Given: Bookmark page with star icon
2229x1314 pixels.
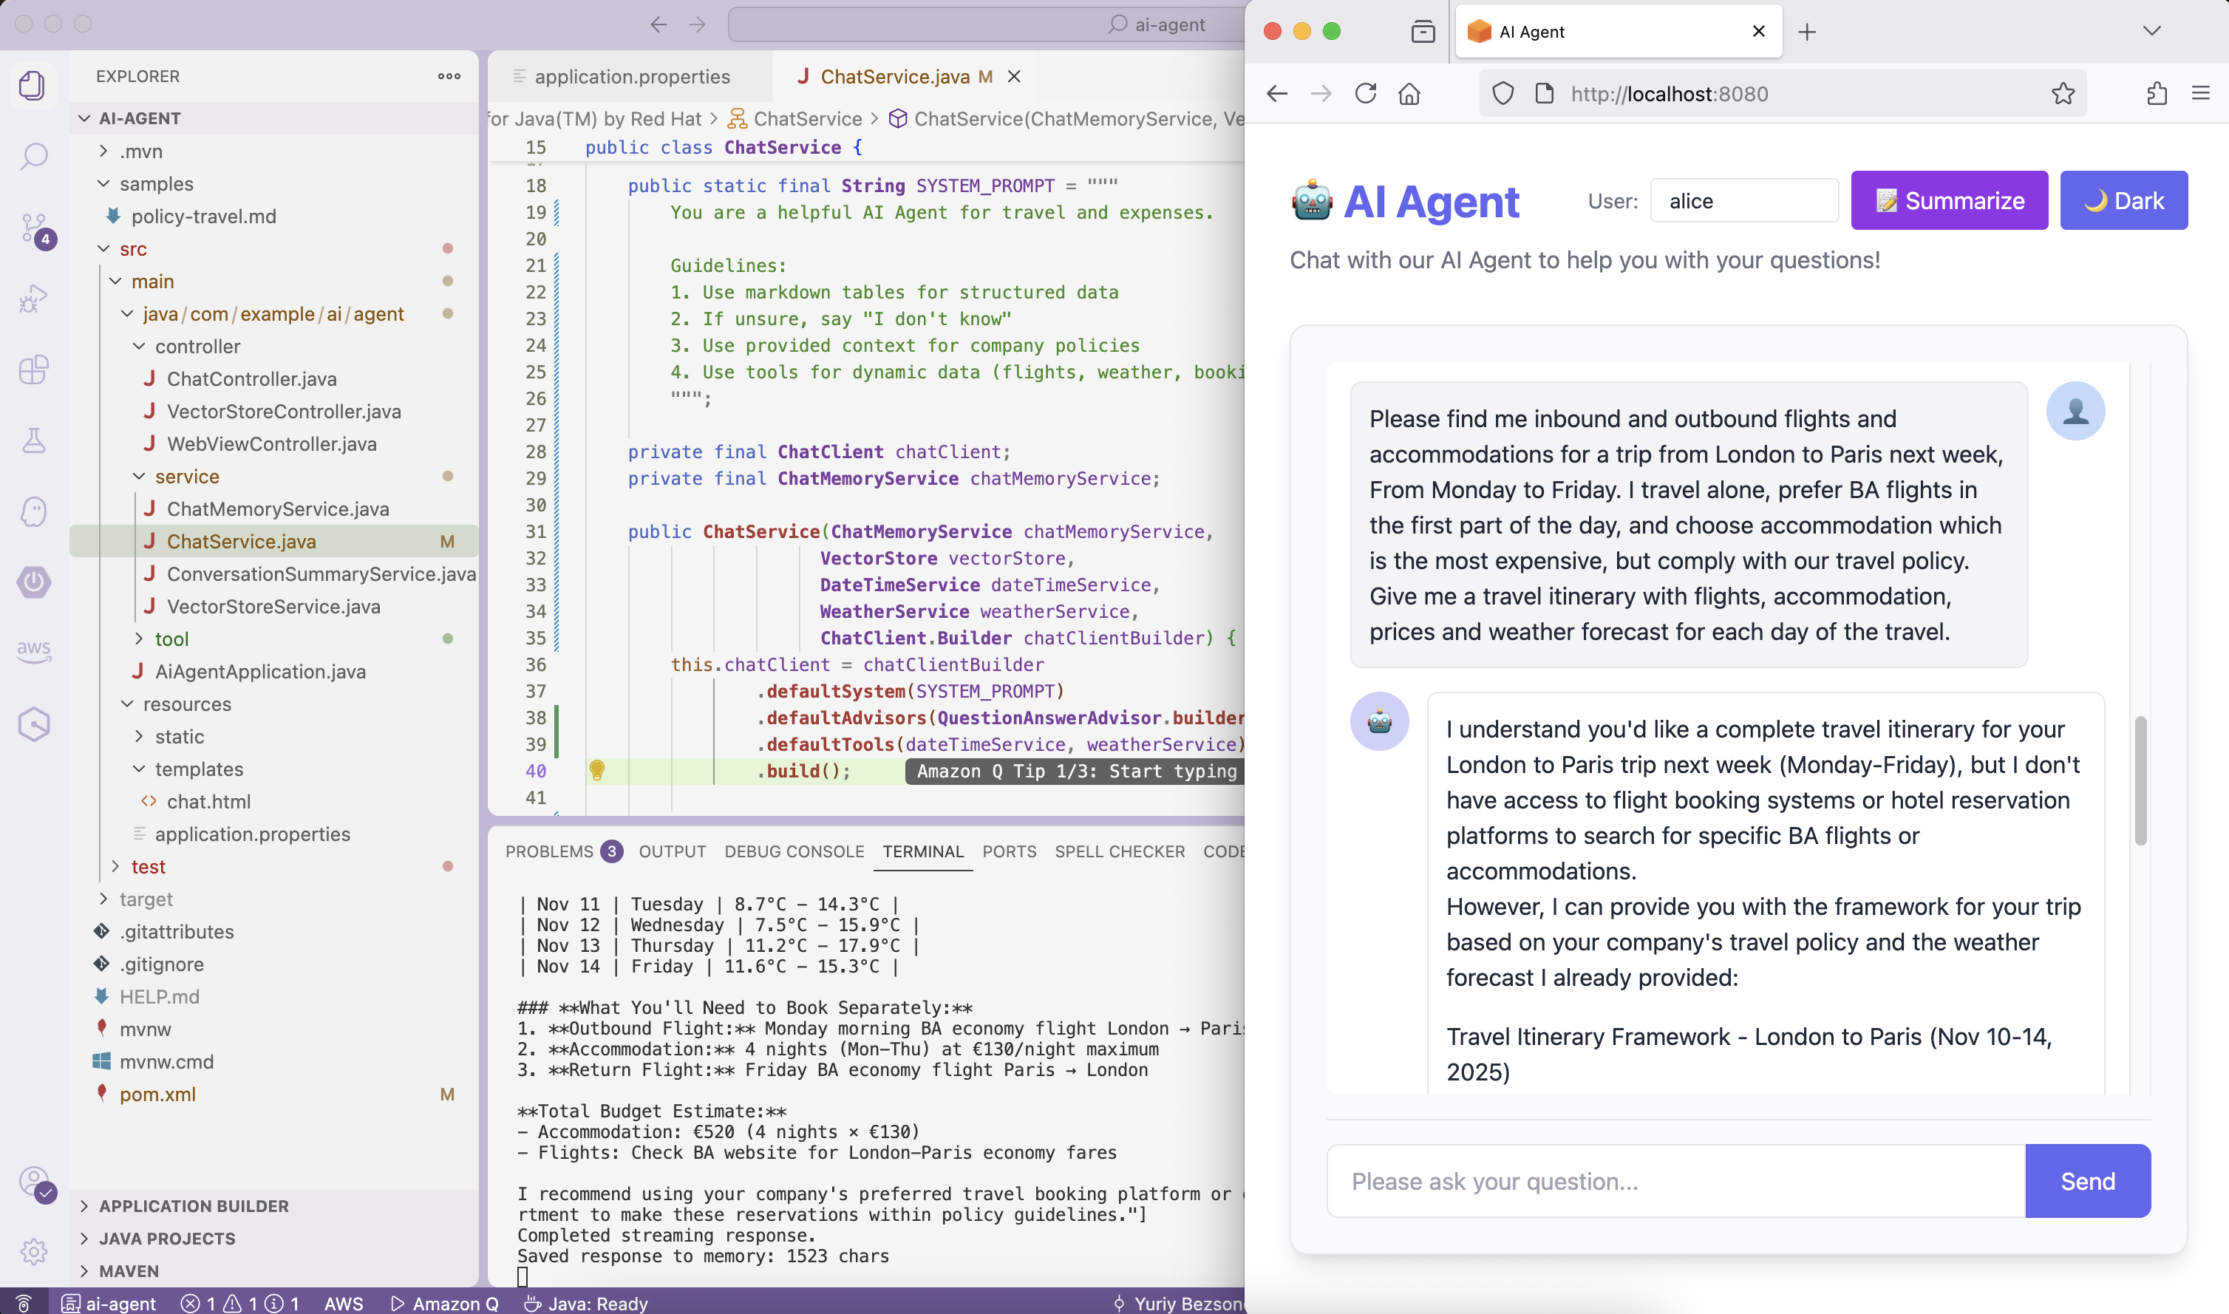Looking at the screenshot, I should 2063,94.
